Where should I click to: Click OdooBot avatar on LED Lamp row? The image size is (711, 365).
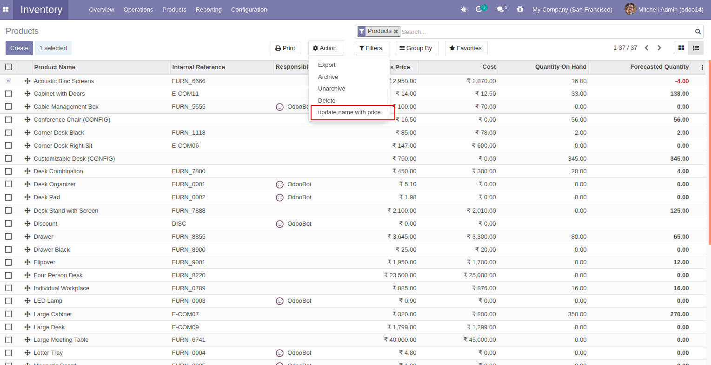coord(279,301)
